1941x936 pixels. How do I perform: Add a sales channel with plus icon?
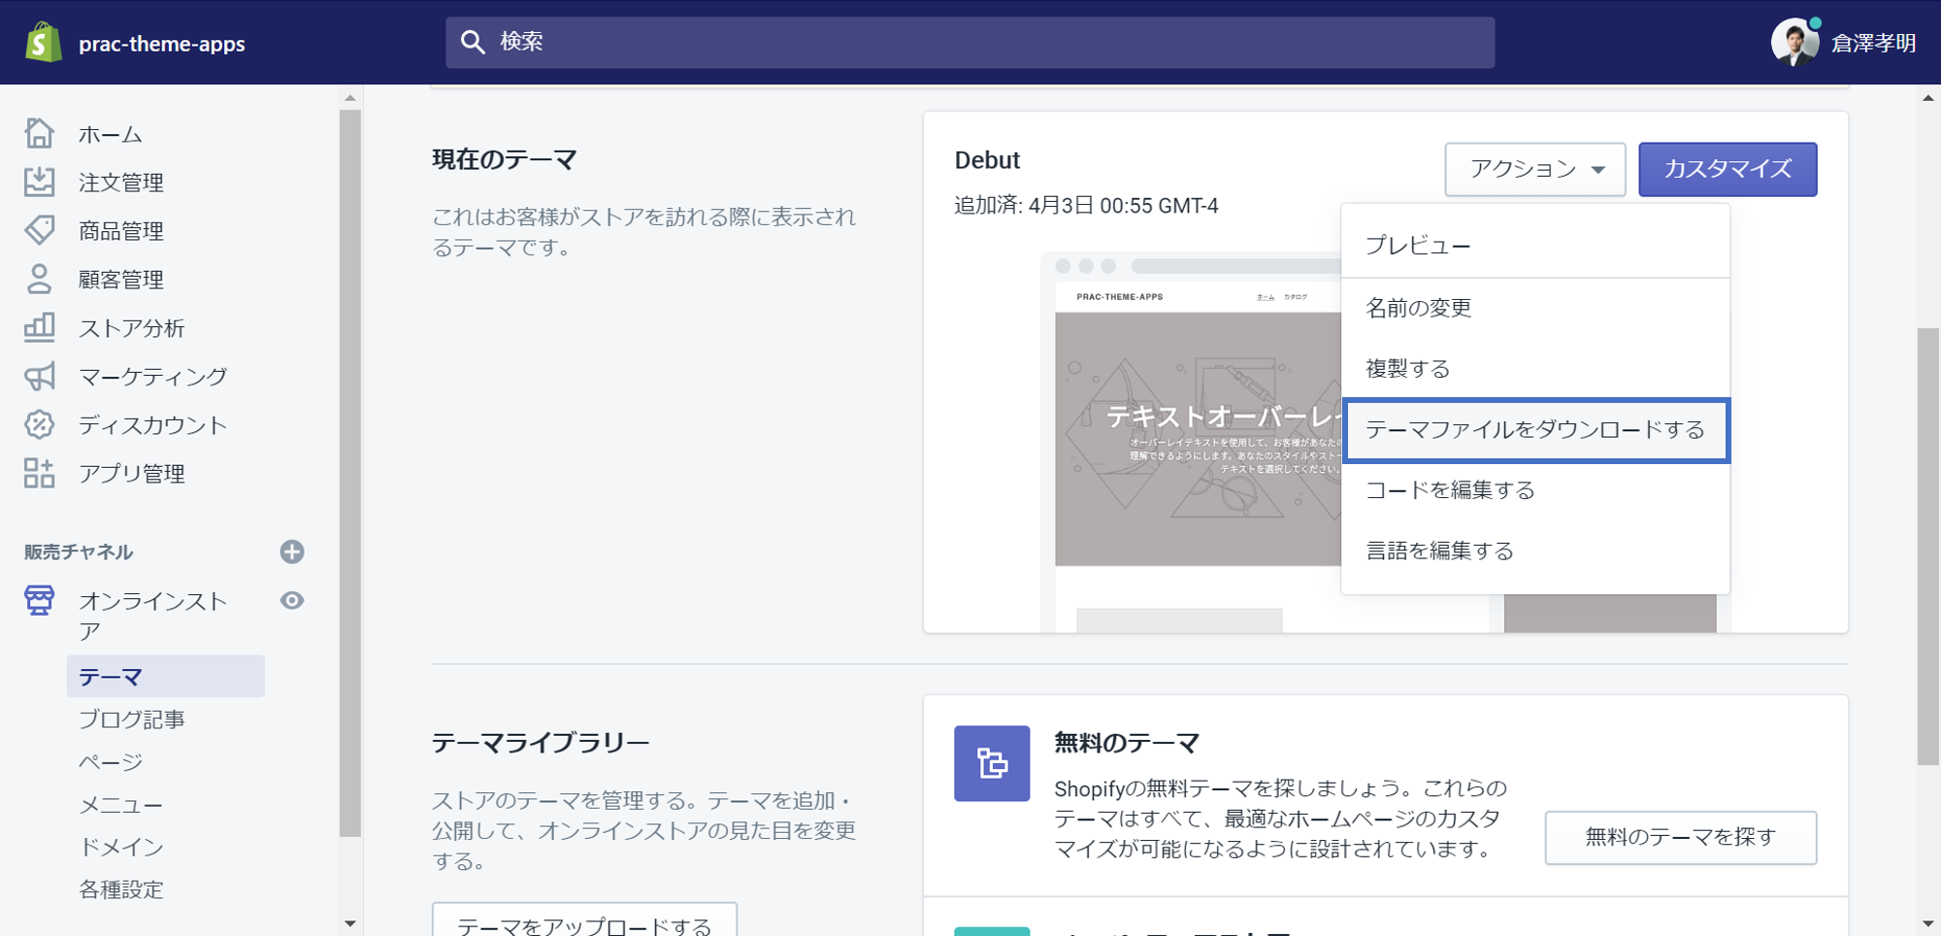point(292,552)
